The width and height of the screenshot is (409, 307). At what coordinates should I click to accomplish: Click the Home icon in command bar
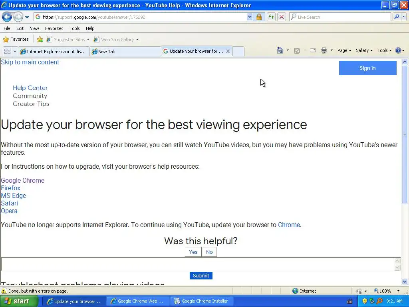[x=280, y=50]
